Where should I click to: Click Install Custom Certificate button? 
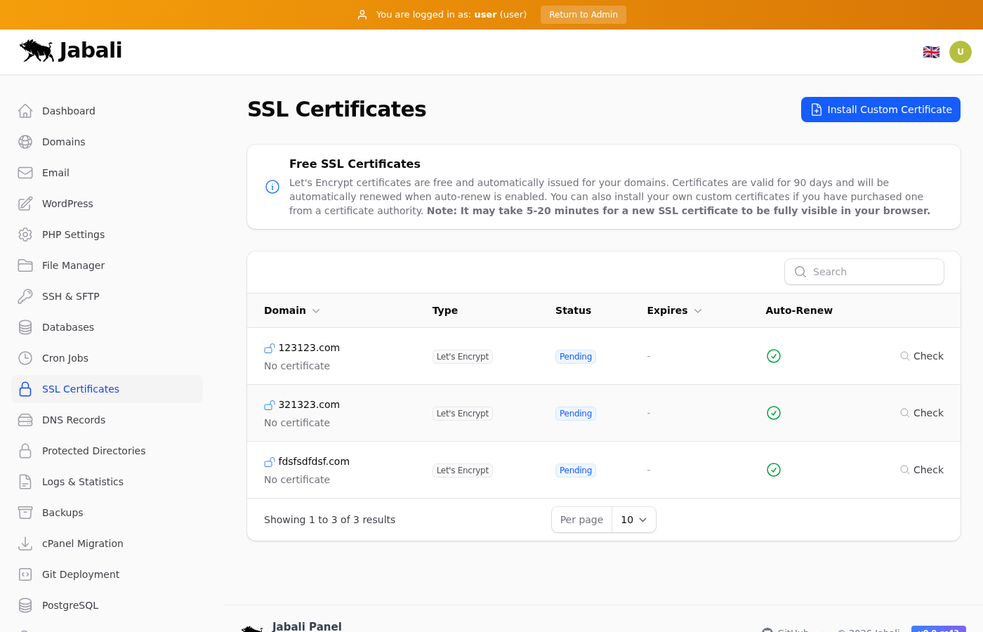coord(880,110)
